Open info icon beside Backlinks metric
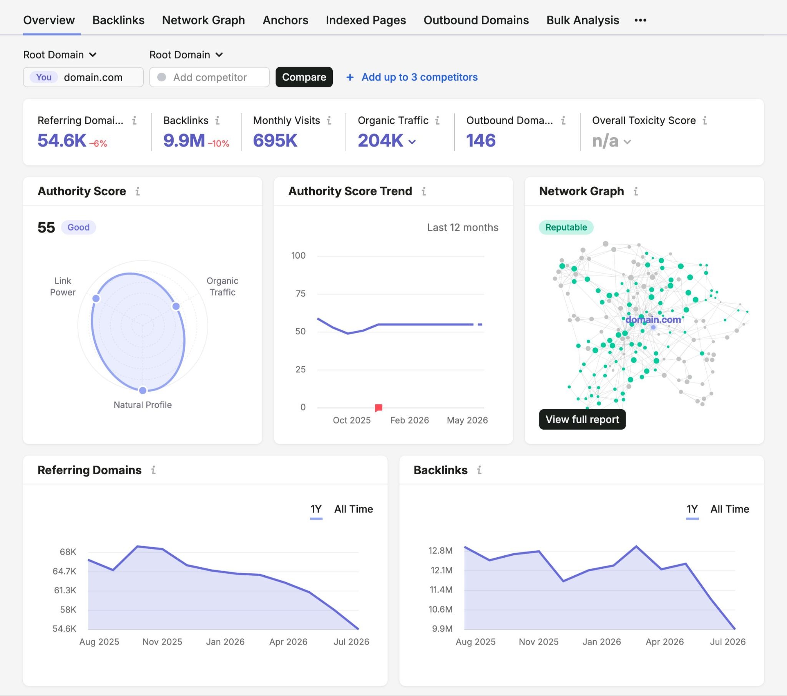The height and width of the screenshot is (696, 787). tap(218, 121)
